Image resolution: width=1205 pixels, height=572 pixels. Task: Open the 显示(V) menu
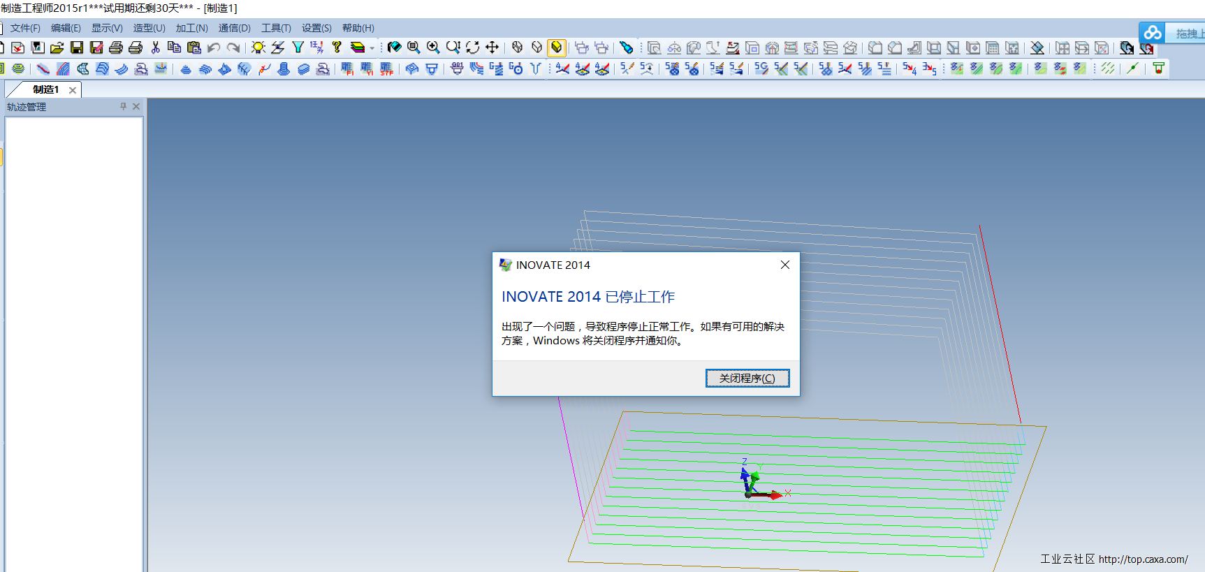107,28
